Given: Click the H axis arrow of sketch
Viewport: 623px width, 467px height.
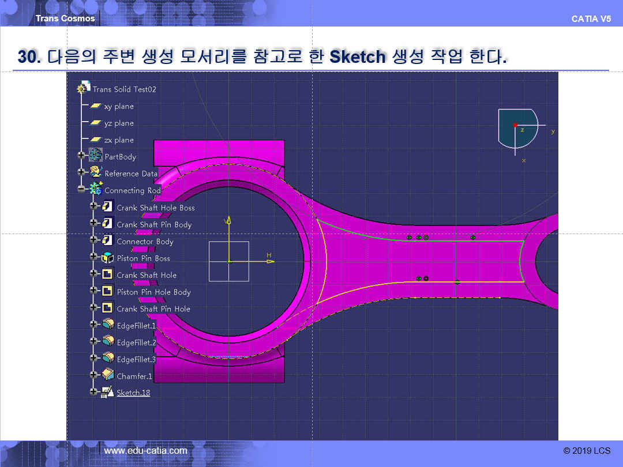Looking at the screenshot, I should point(270,261).
